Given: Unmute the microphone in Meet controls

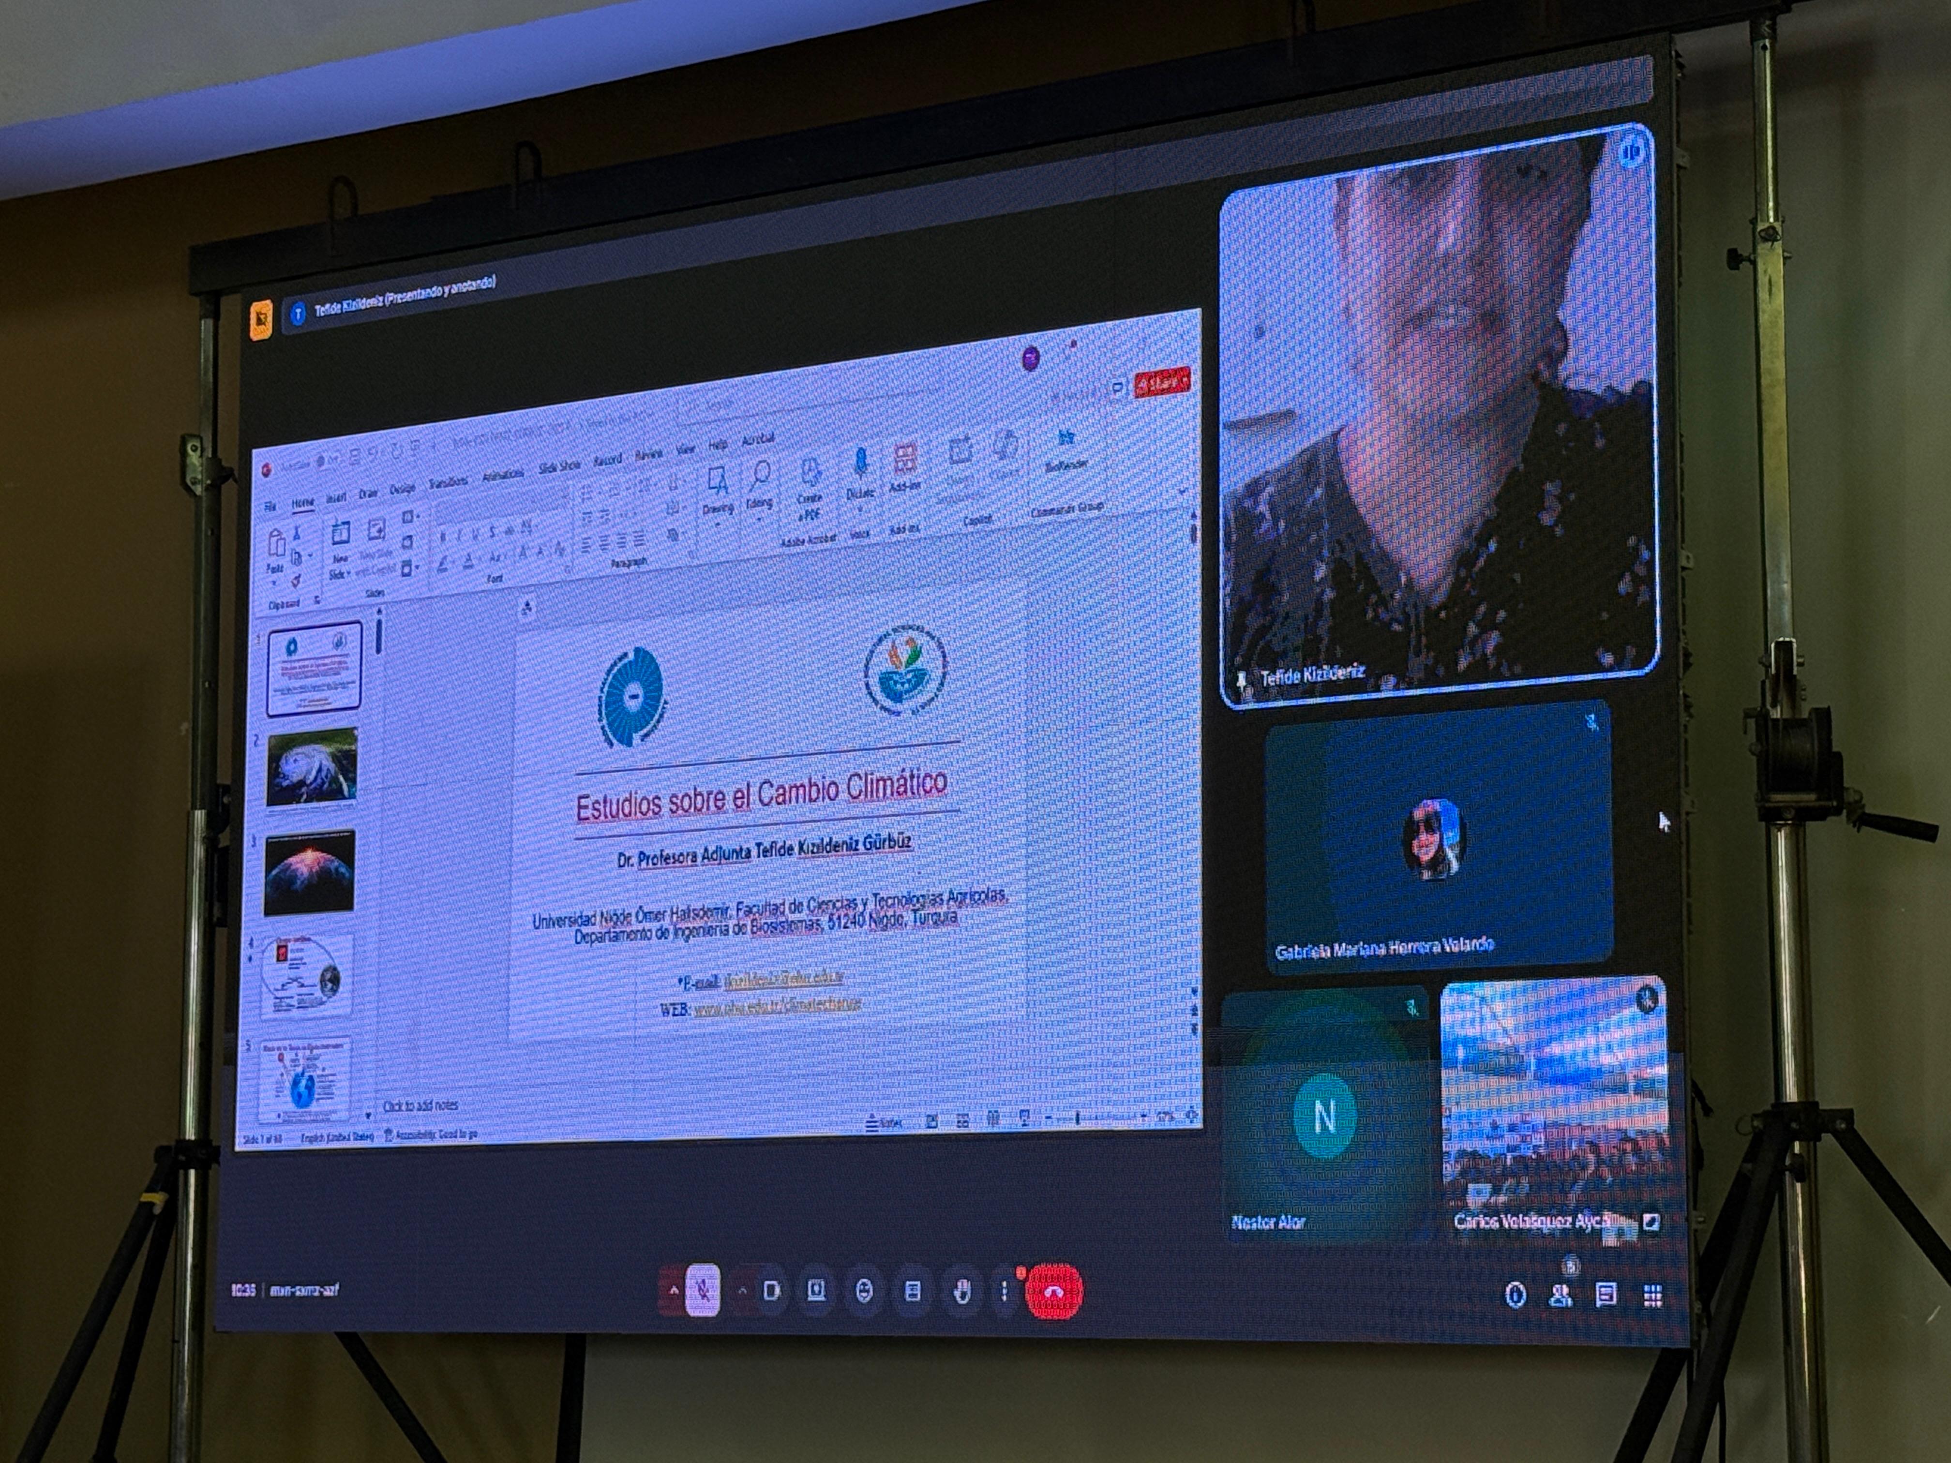Looking at the screenshot, I should (x=702, y=1290).
